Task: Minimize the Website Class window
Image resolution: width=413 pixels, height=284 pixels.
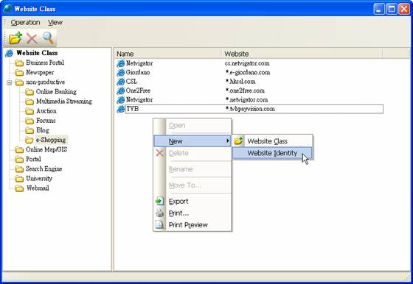Action: point(379,9)
